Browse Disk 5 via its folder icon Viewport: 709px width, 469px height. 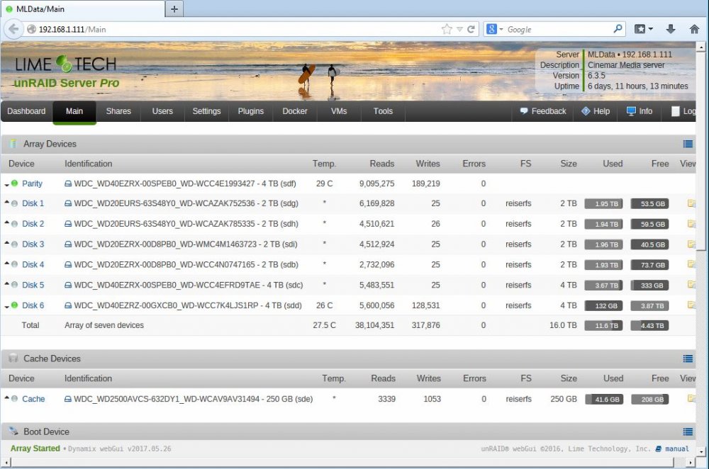(x=691, y=285)
